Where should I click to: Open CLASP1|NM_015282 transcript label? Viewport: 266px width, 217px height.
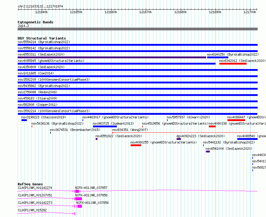pos(32,210)
